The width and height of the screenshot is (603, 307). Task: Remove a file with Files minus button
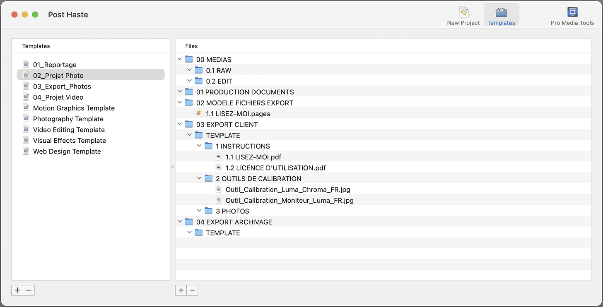[x=193, y=290]
